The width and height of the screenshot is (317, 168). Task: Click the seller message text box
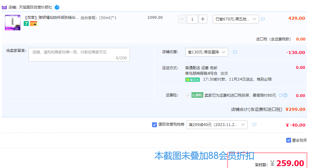(79, 55)
